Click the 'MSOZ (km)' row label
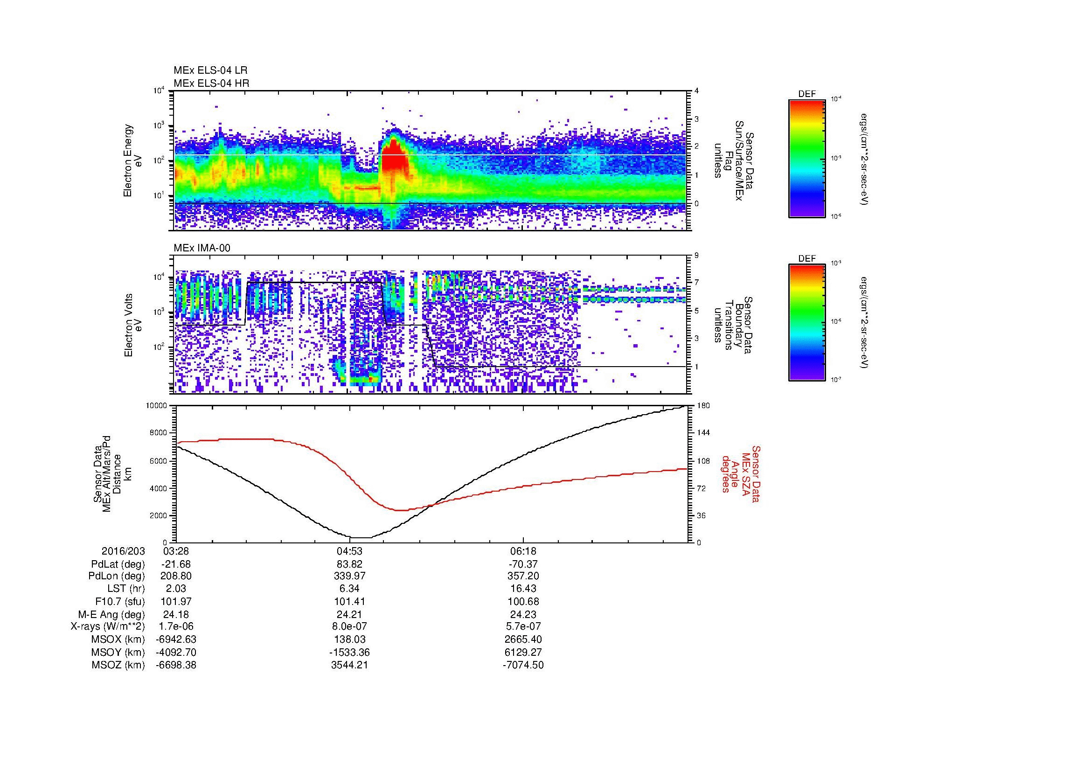Screen dimensions: 1091x771 [118, 665]
